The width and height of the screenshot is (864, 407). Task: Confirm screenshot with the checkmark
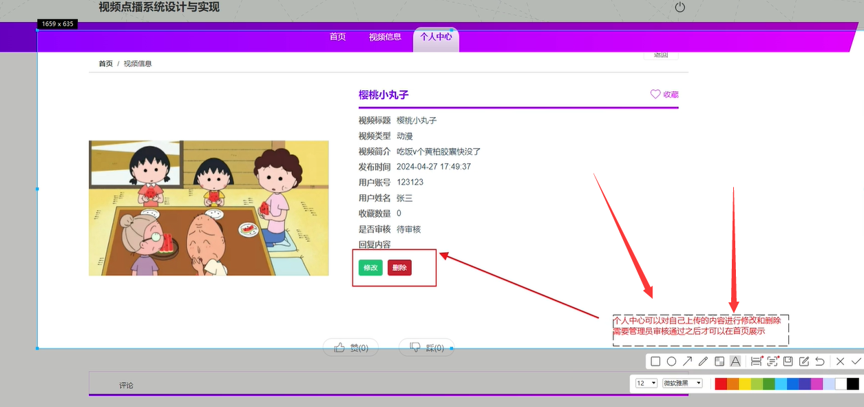tap(856, 362)
